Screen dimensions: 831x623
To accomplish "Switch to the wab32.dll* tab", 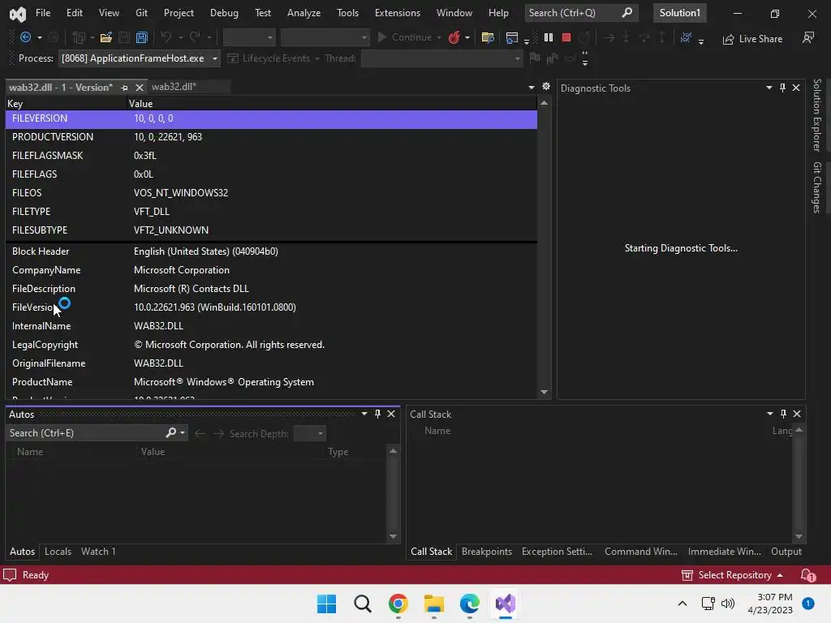I will pyautogui.click(x=174, y=86).
